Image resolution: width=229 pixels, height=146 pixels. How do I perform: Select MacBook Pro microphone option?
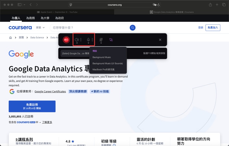103,69
